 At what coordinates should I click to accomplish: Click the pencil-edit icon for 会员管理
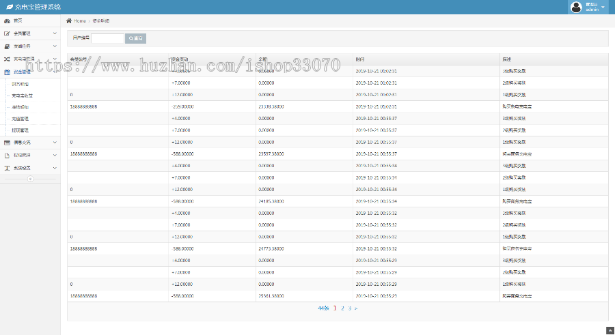(x=7, y=33)
